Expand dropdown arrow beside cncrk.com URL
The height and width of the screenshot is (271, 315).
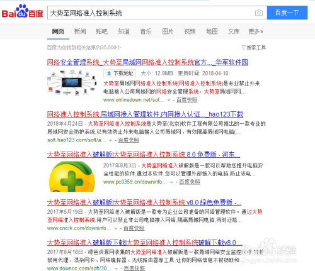point(116,228)
